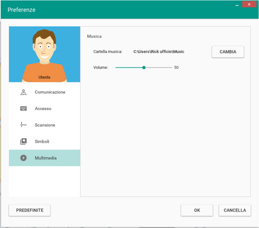Image resolution: width=259 pixels, height=228 pixels.
Task: Minimize the Preferenze window
Action: (236, 5)
